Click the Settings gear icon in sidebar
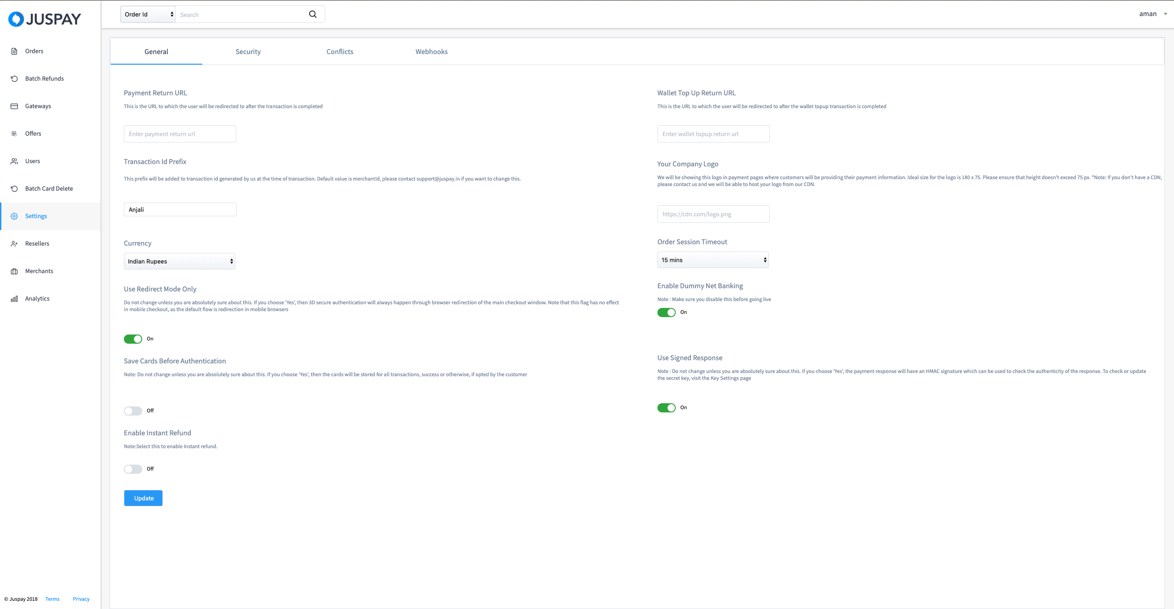This screenshot has height=609, width=1174. [14, 216]
